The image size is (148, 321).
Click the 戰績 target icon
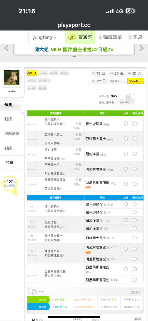pos(34,291)
